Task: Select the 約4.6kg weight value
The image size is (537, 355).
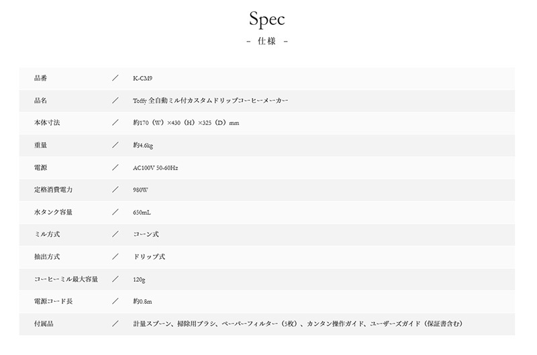Action: click(x=143, y=145)
